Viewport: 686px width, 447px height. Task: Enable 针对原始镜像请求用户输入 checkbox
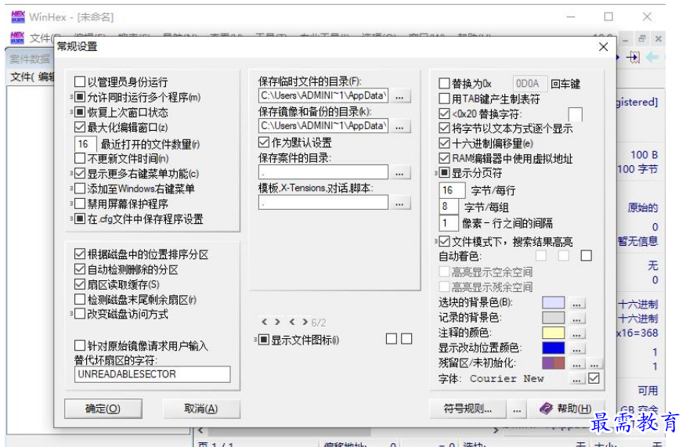[x=80, y=345]
